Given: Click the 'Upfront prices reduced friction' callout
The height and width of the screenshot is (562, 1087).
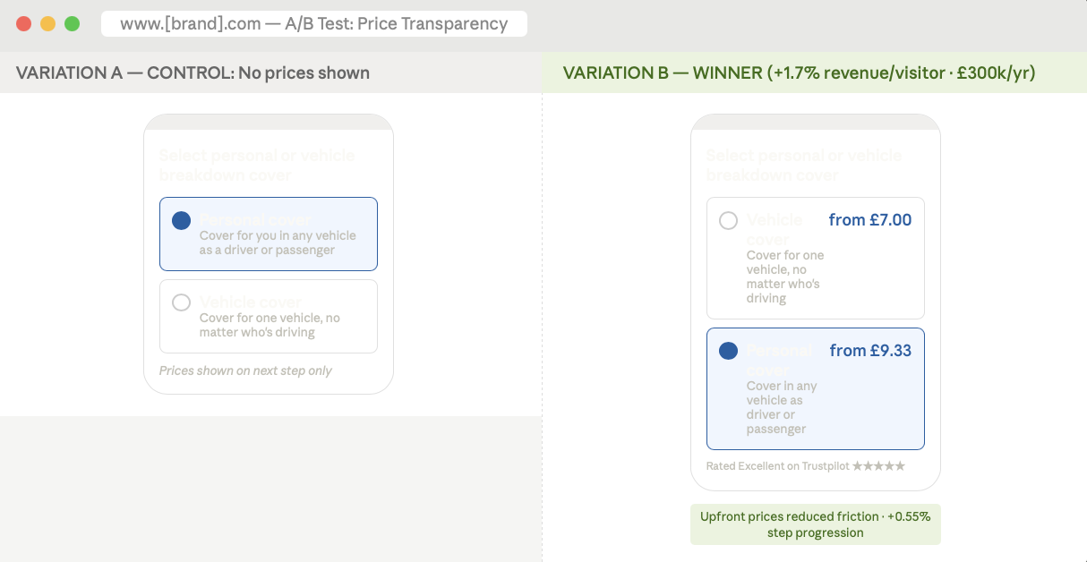Looking at the screenshot, I should tap(815, 524).
